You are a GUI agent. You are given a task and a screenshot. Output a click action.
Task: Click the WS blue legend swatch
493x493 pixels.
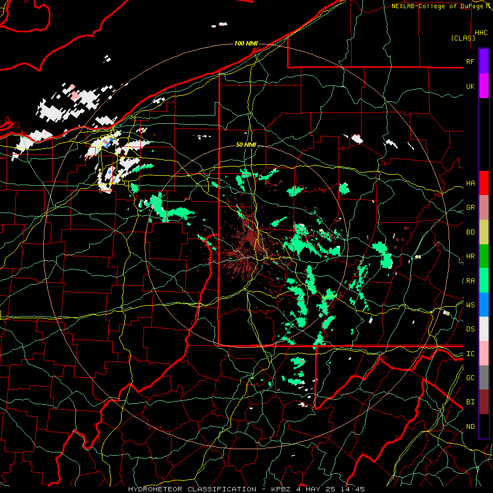click(484, 305)
